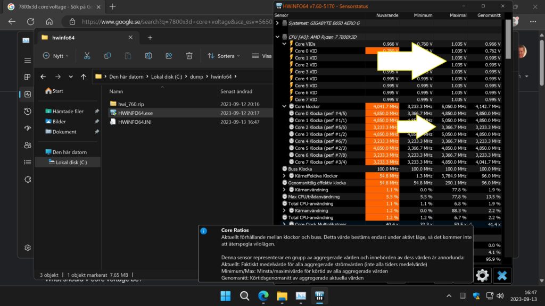This screenshot has height=306, width=545.
Task: Click the browser home icon
Action: click(49, 21)
